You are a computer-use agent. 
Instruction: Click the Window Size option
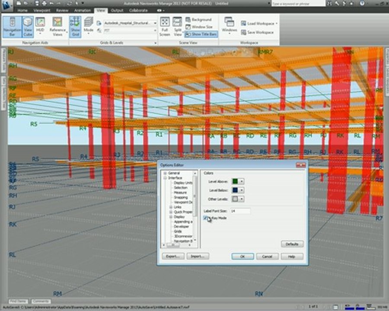199,27
